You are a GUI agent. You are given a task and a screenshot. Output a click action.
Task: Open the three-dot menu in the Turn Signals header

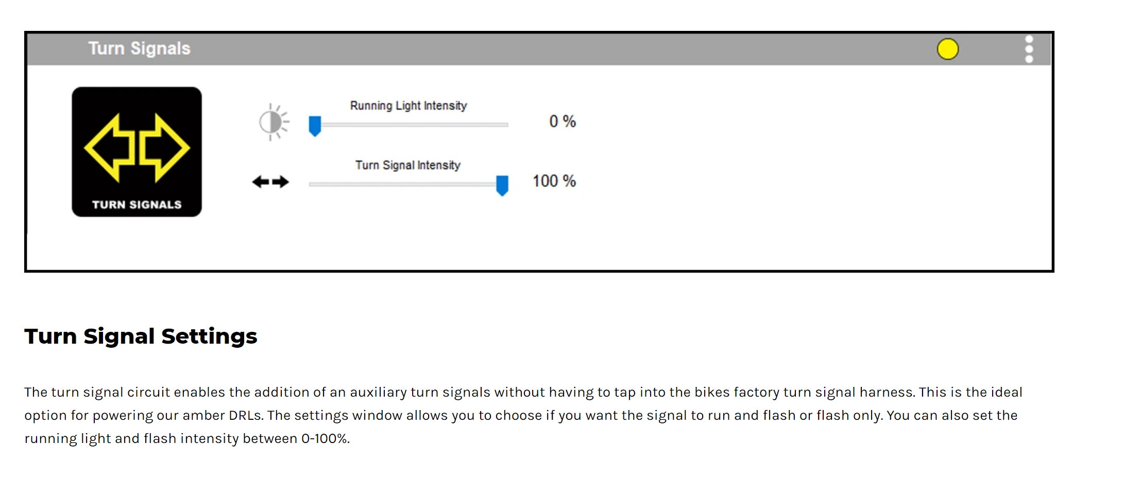tap(1029, 49)
